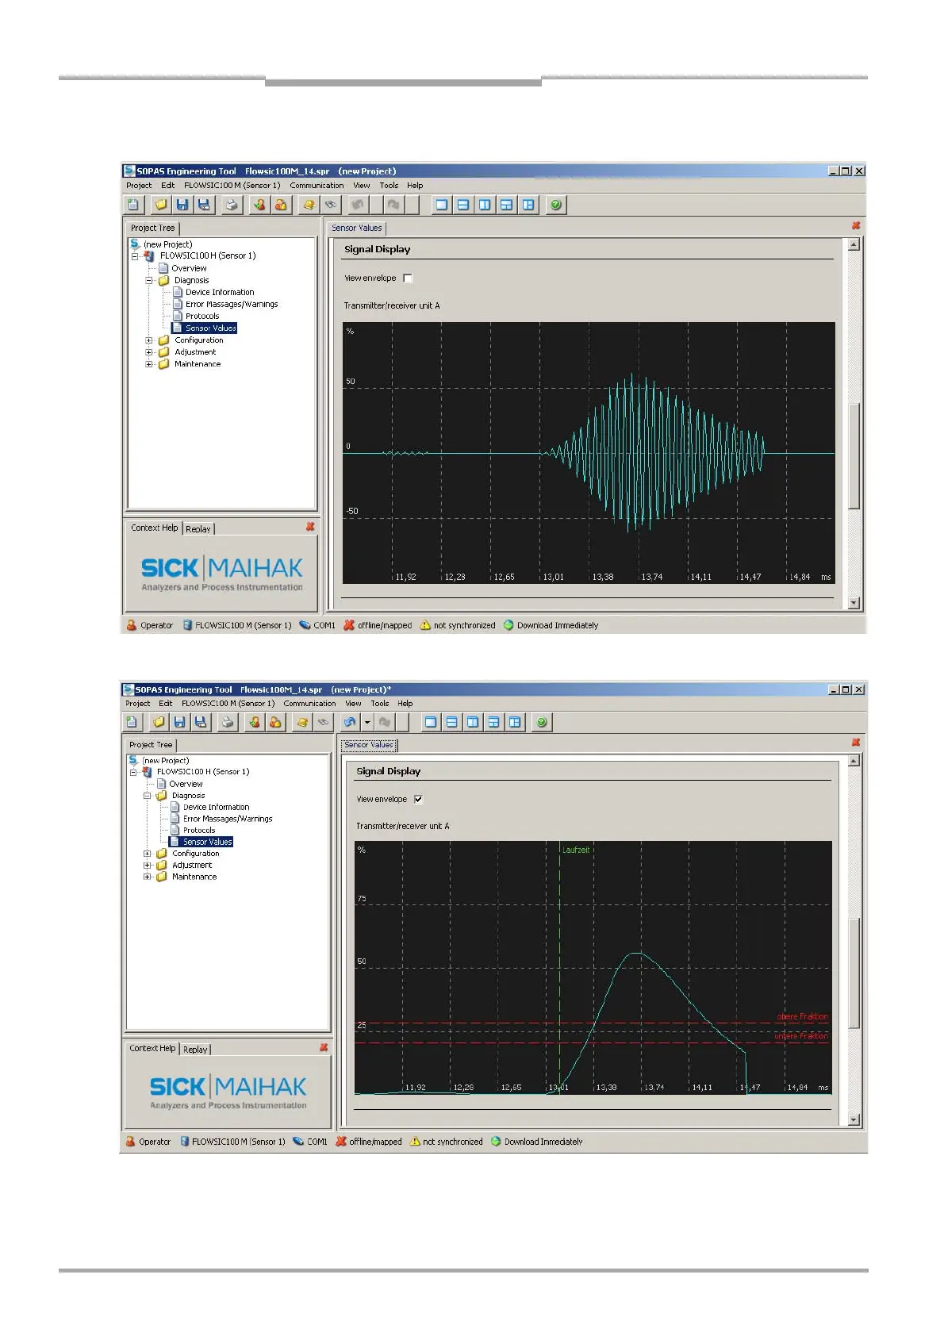
Task: Switch to Replay tab in upper window
Action: point(198,529)
